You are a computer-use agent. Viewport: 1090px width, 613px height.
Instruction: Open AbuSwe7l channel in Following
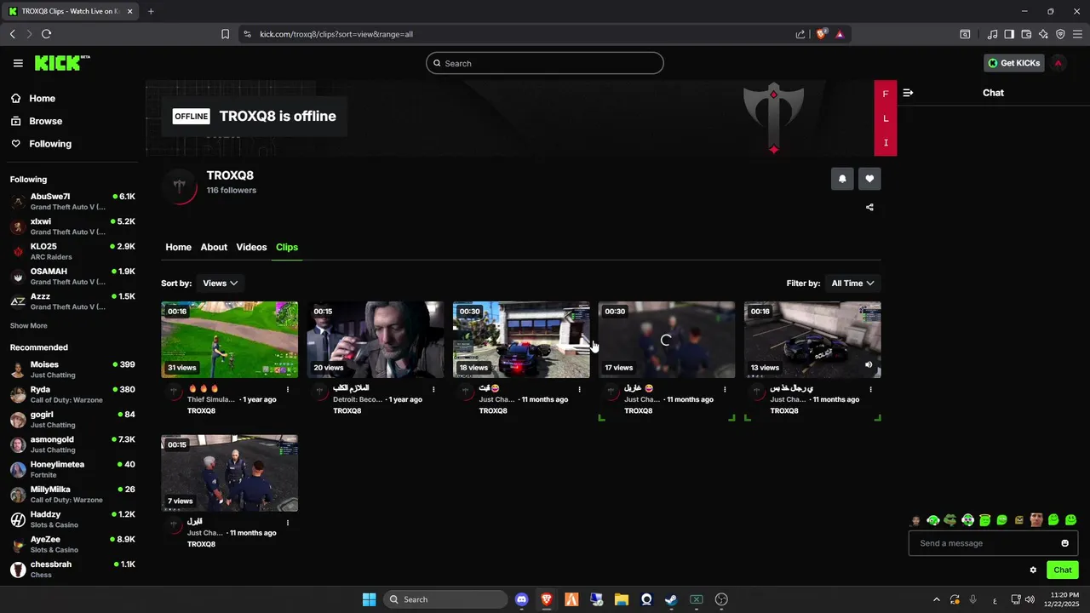72,202
